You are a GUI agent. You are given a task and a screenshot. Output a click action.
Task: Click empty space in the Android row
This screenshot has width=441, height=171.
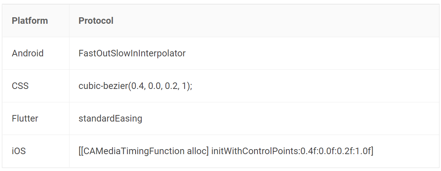[309, 53]
